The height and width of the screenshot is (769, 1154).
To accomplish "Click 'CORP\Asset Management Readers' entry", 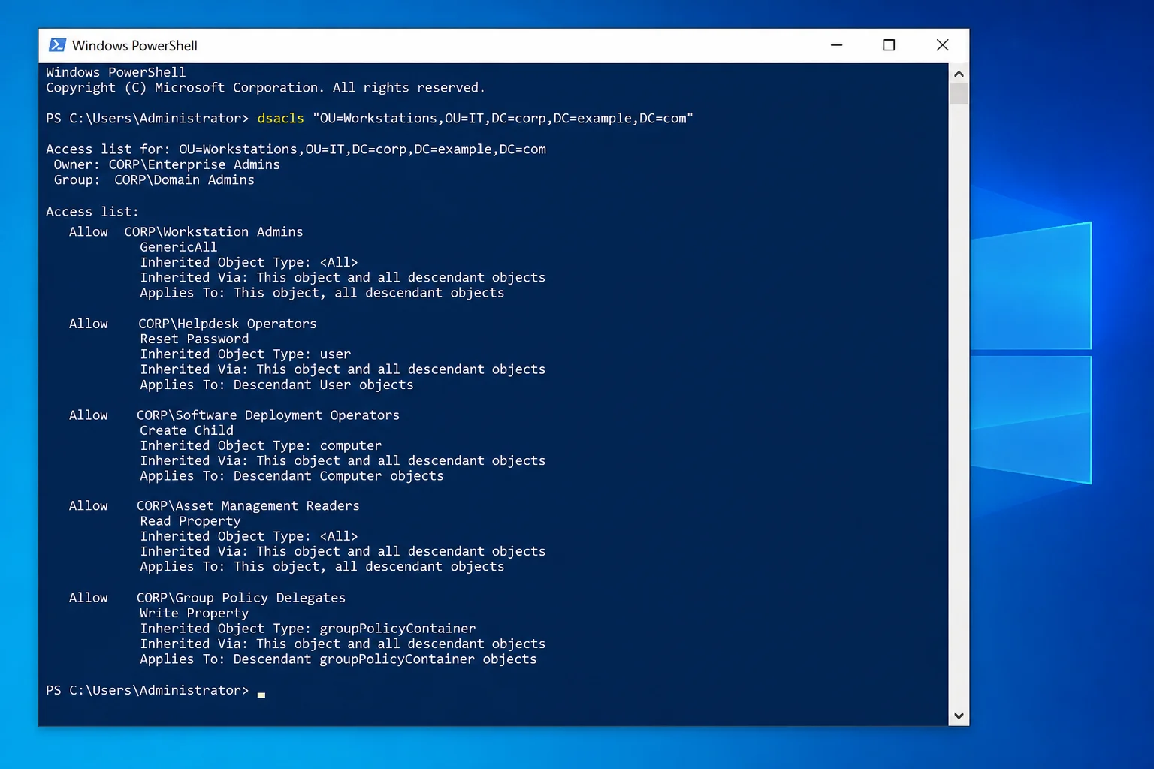I will point(248,506).
